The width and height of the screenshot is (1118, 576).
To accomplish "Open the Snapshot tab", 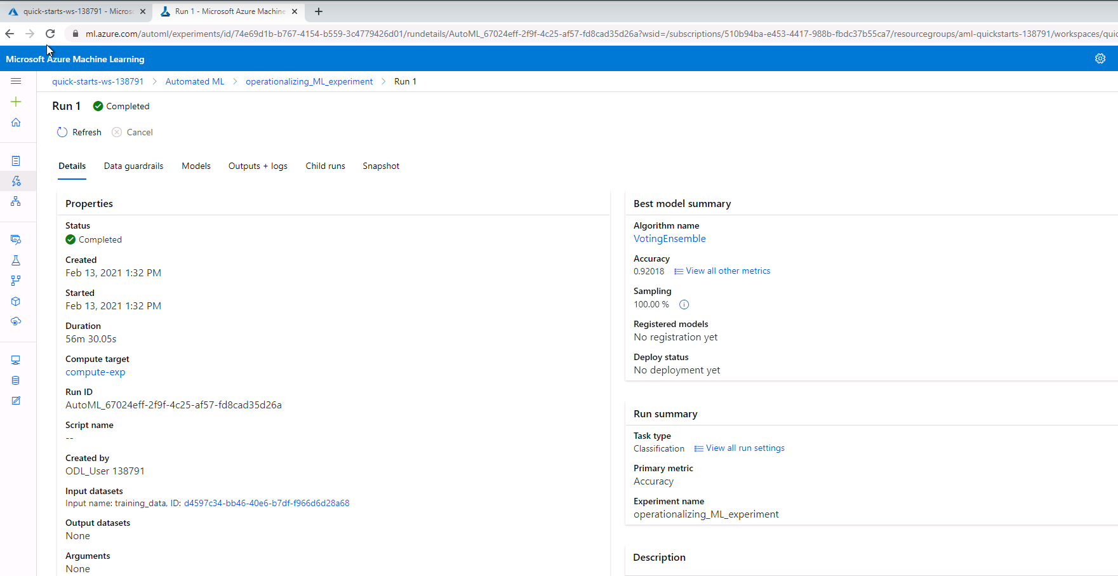I will 381,166.
